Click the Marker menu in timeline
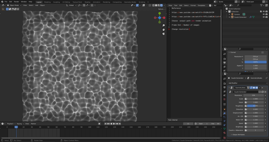Image resolution: width=269 pixels, height=142 pixels. (x=33, y=124)
